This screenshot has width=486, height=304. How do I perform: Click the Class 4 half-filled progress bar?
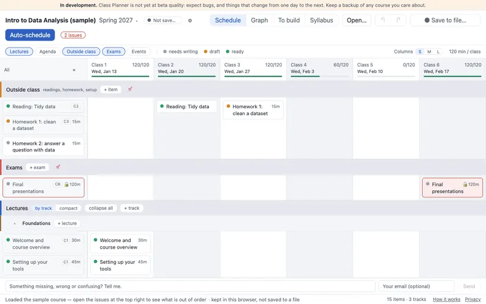pyautogui.click(x=320, y=77)
